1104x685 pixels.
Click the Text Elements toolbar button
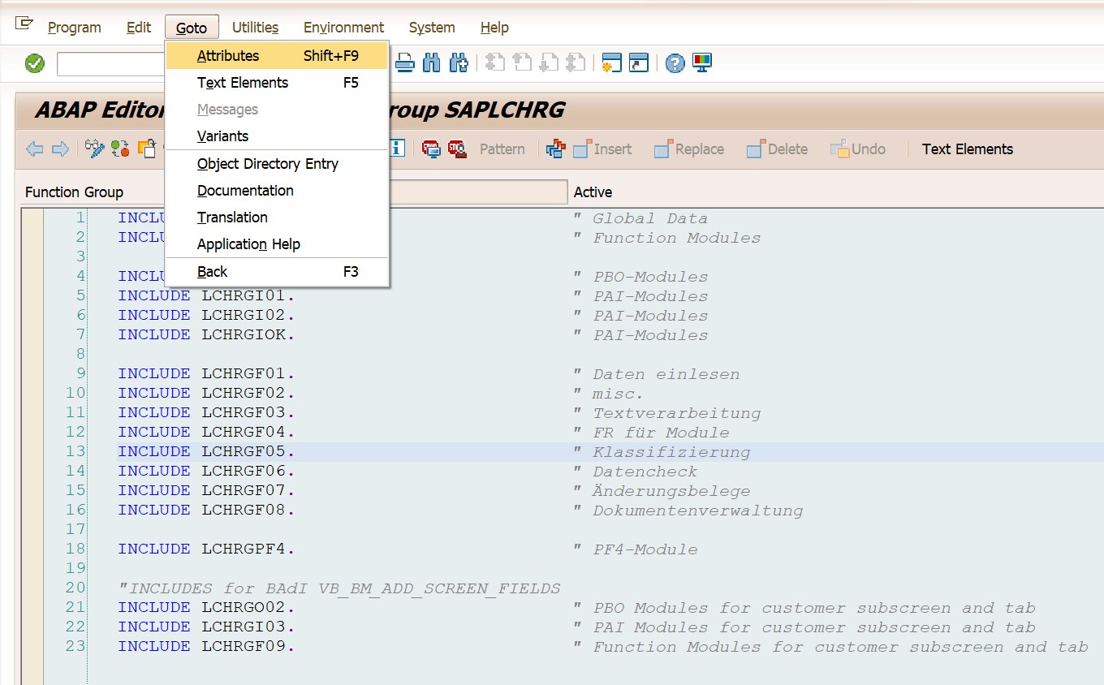[x=967, y=149]
